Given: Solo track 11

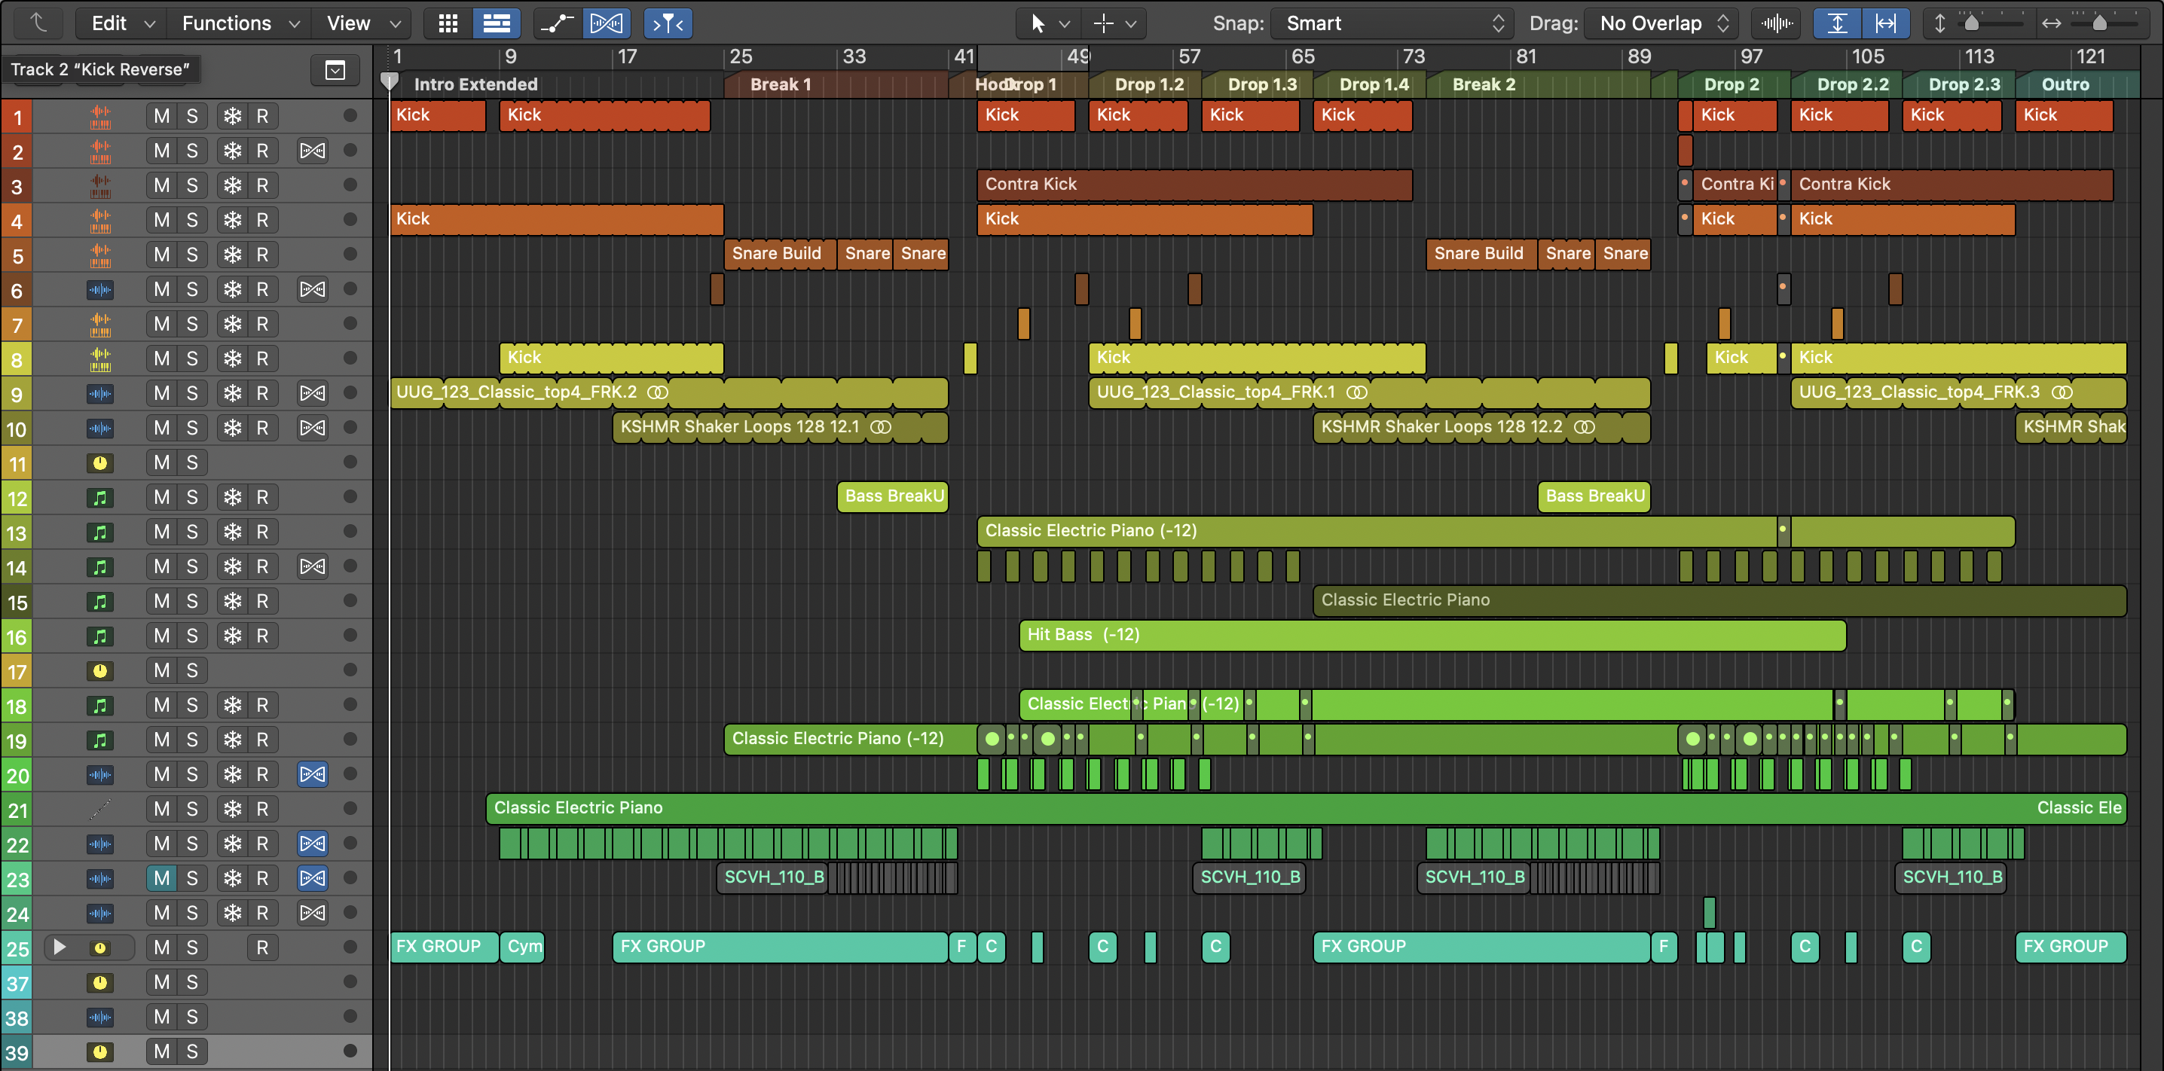Looking at the screenshot, I should [x=192, y=463].
